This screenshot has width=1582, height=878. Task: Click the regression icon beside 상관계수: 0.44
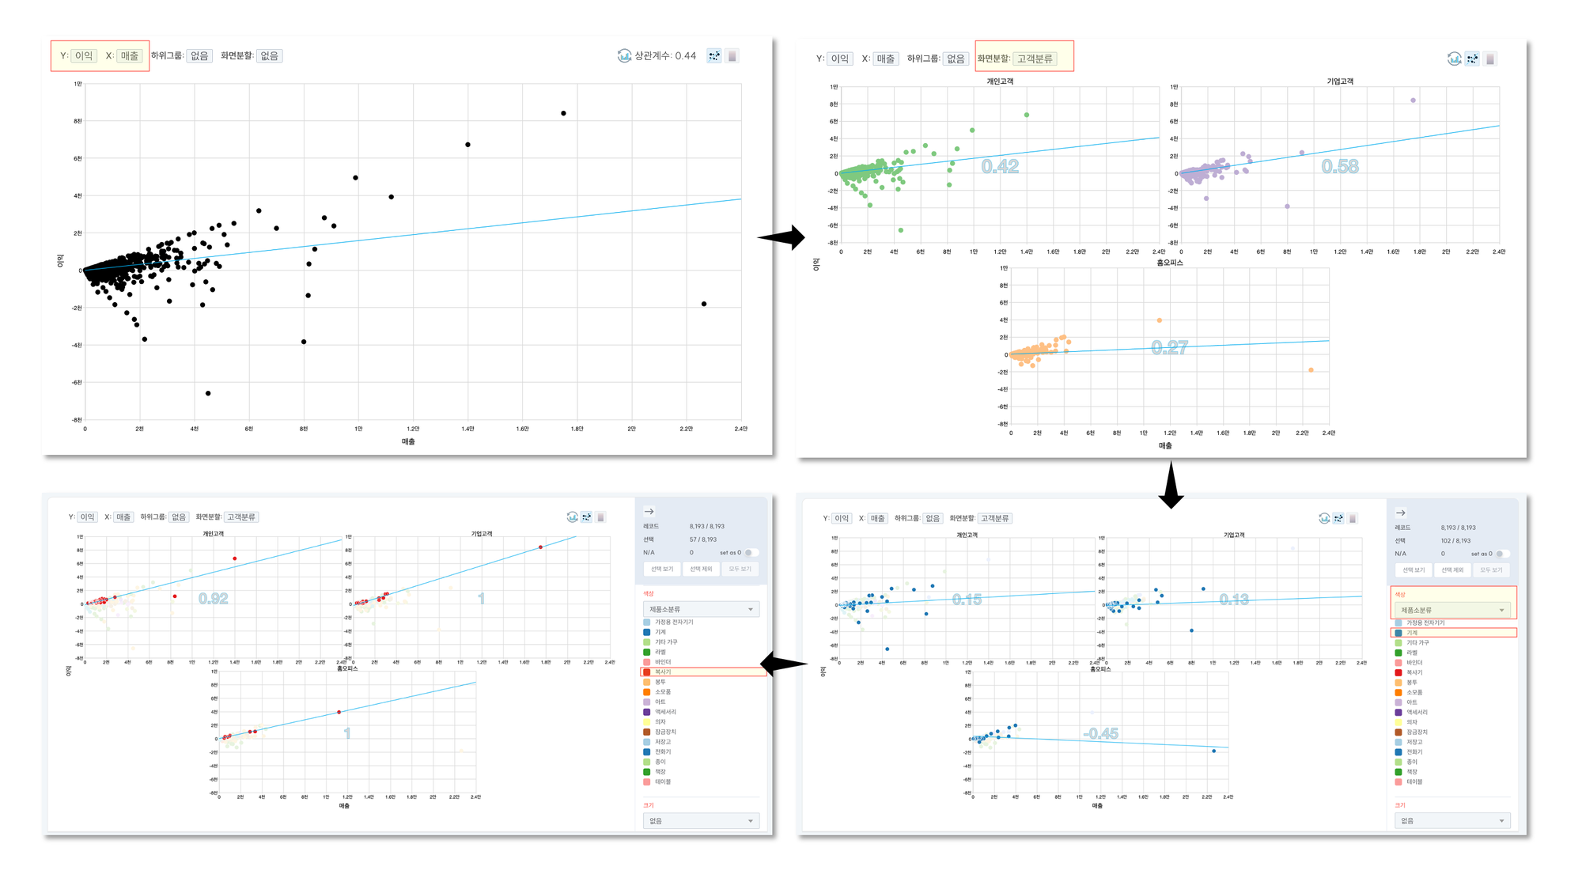(624, 55)
